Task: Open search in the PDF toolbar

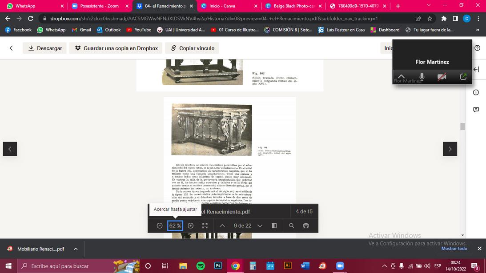Action: pyautogui.click(x=292, y=226)
